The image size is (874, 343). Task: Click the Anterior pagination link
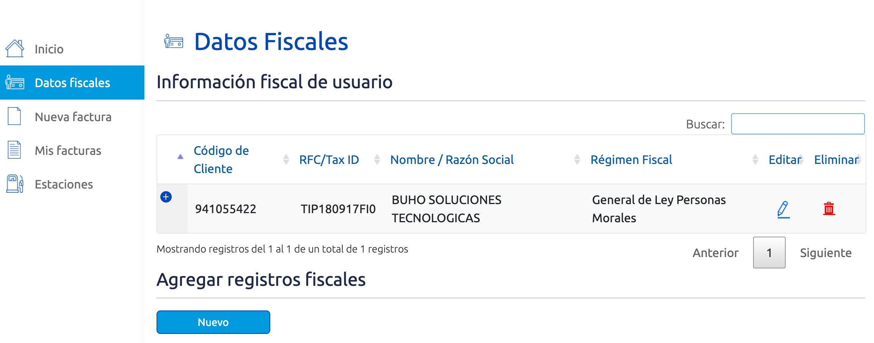point(715,253)
